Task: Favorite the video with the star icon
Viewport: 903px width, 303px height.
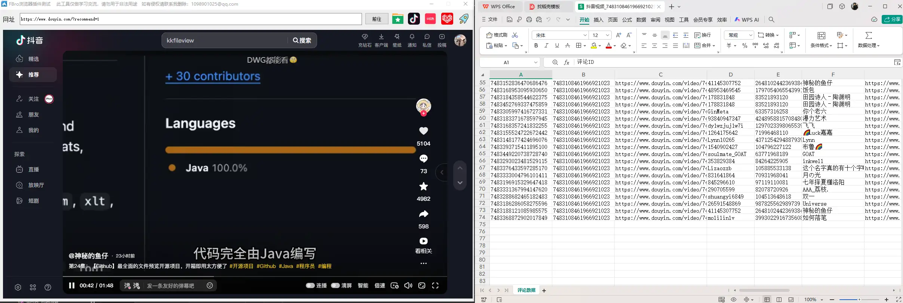Action: click(x=423, y=186)
